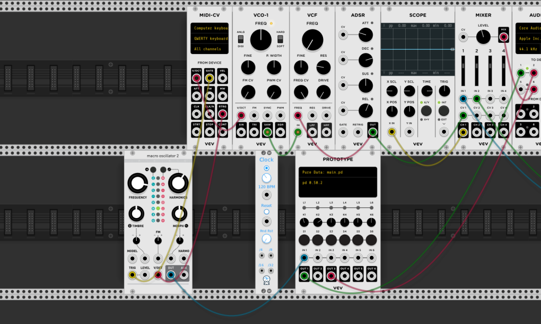This screenshot has width=541, height=324.
Task: Click the X IN port on SCOPE
Action: (x=392, y=131)
